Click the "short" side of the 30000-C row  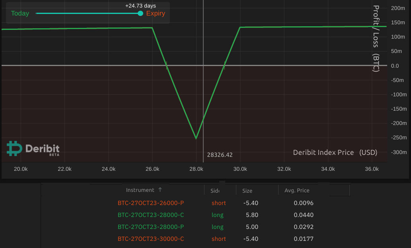(218, 239)
